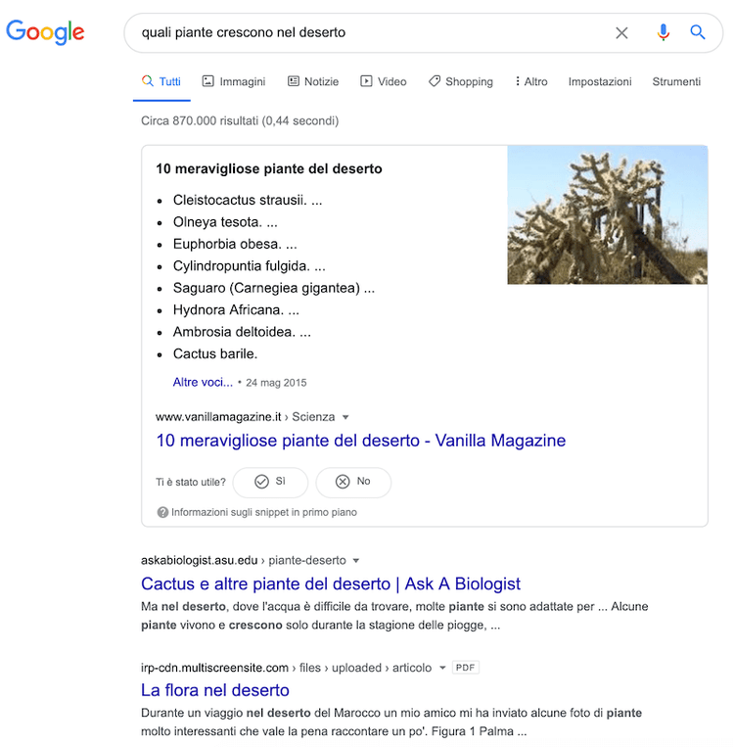
Task: Click the date 24 mag 2015
Action: (x=276, y=383)
